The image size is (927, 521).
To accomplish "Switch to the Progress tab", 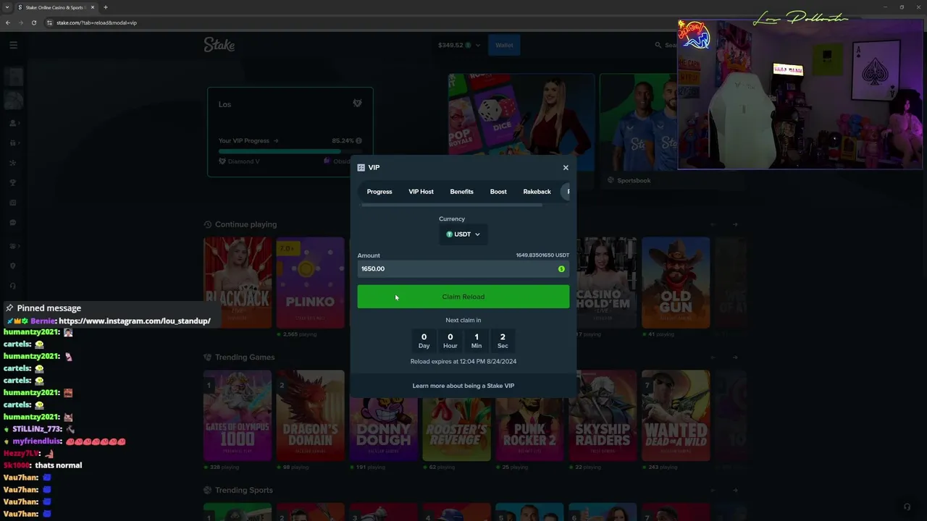I will (379, 192).
